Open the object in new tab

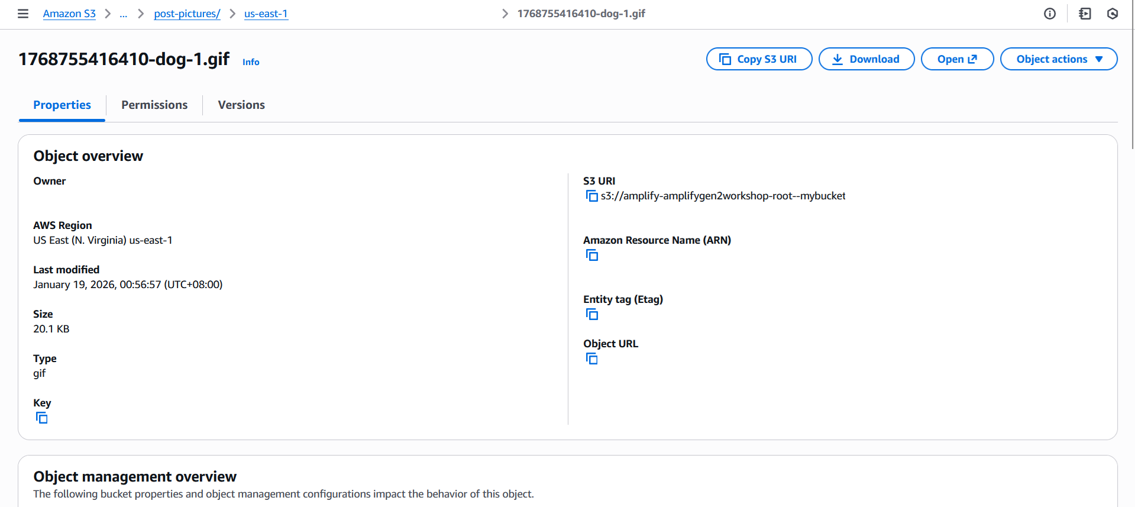[x=957, y=59]
